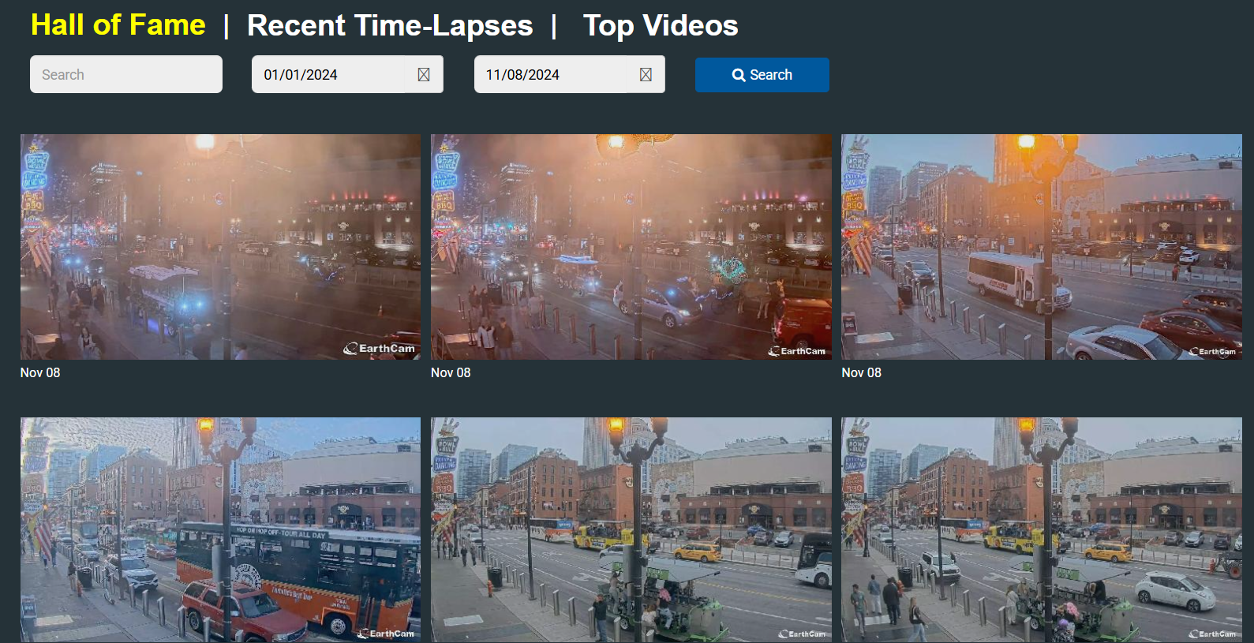Switch to Recent Time-Lapses tab
The width and height of the screenshot is (1254, 643).
[x=390, y=25]
